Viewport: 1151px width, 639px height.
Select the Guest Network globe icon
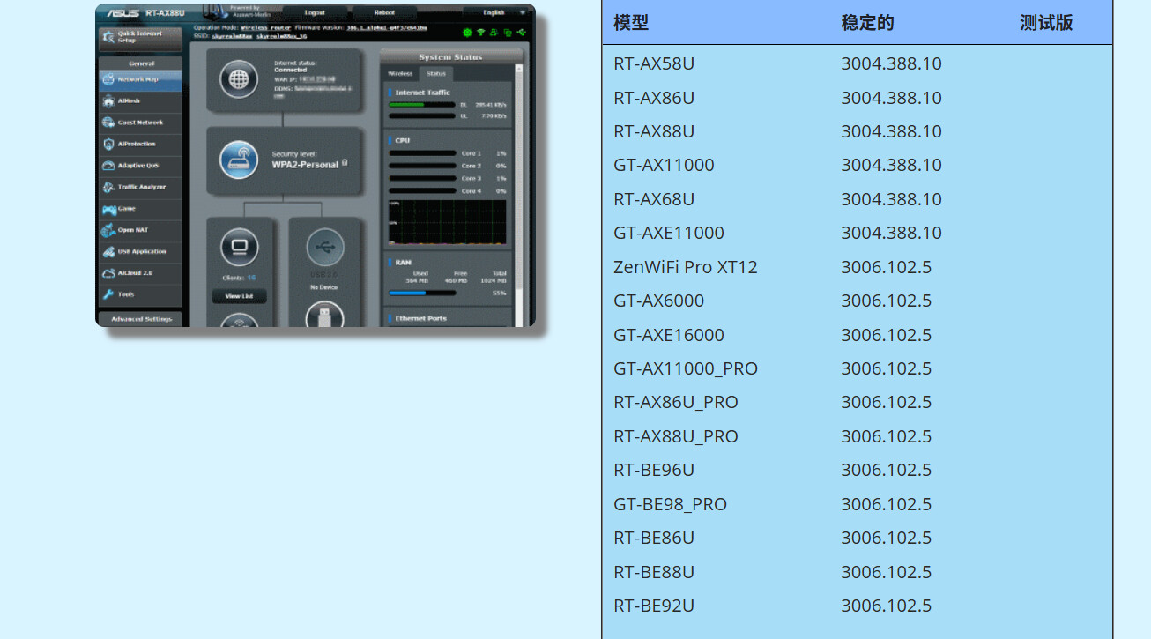109,123
